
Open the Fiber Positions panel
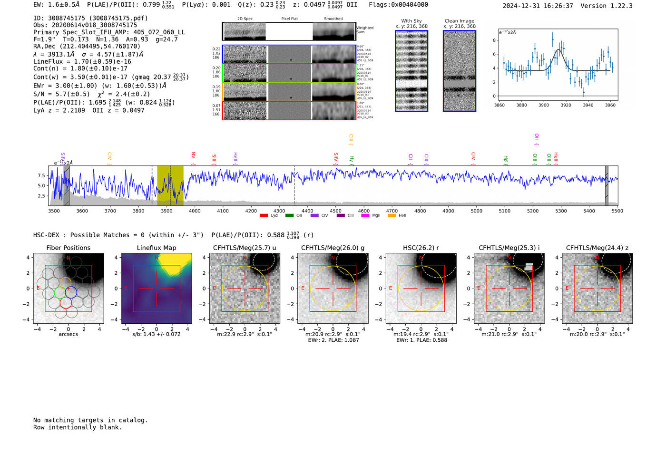point(69,288)
